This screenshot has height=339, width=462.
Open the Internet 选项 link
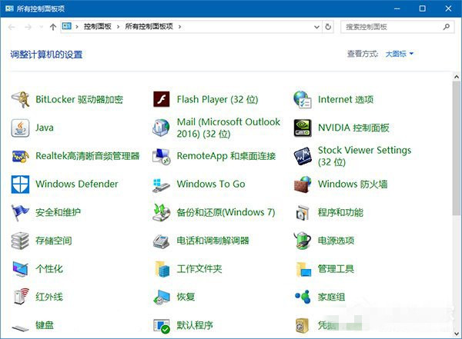point(346,99)
